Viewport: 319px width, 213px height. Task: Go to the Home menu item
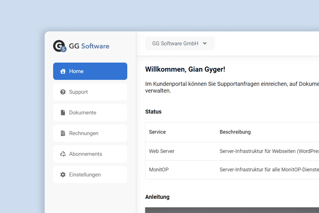(90, 71)
